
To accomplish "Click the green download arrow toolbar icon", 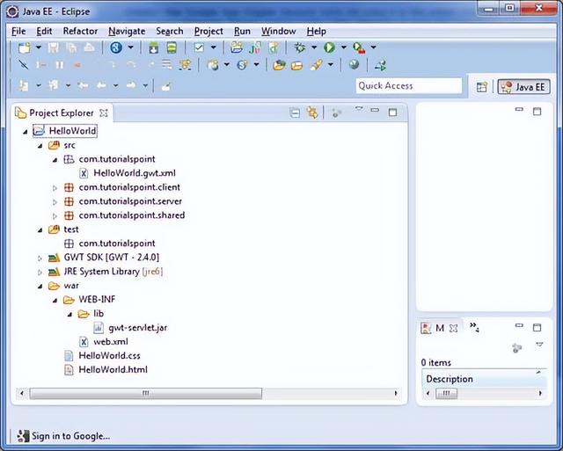I will pyautogui.click(x=154, y=47).
